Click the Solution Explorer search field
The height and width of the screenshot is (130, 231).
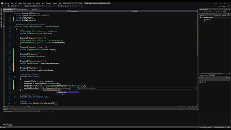tap(214, 14)
